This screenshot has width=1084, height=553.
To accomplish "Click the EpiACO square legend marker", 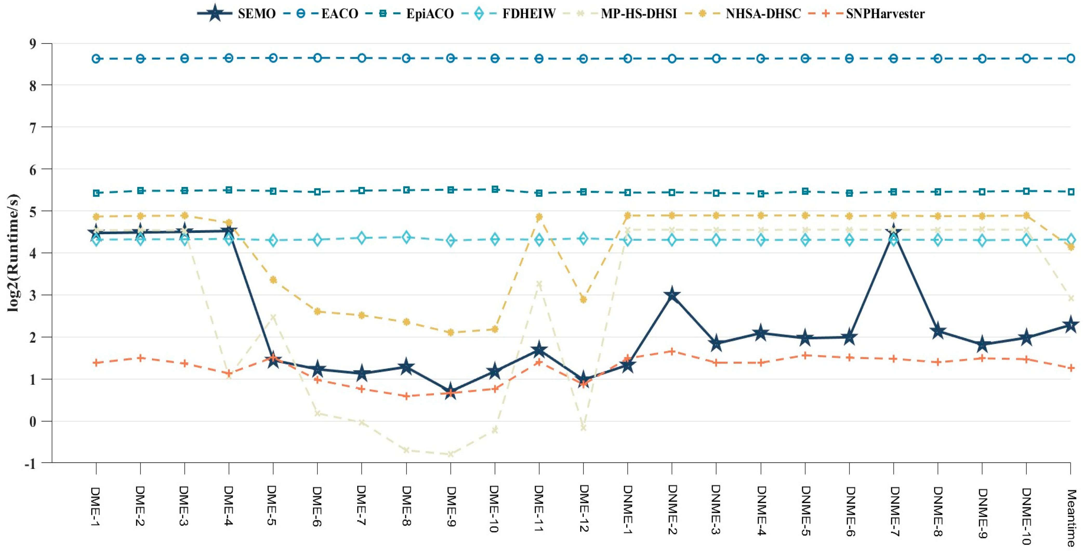I will click(383, 14).
